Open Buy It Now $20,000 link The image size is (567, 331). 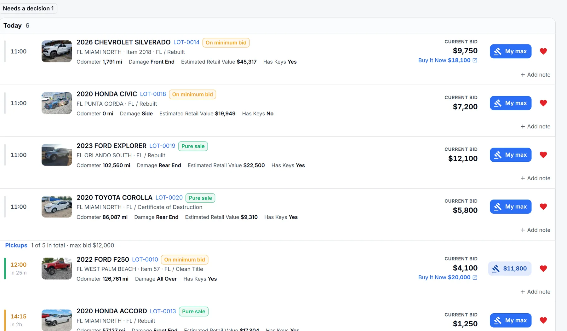[x=448, y=277]
